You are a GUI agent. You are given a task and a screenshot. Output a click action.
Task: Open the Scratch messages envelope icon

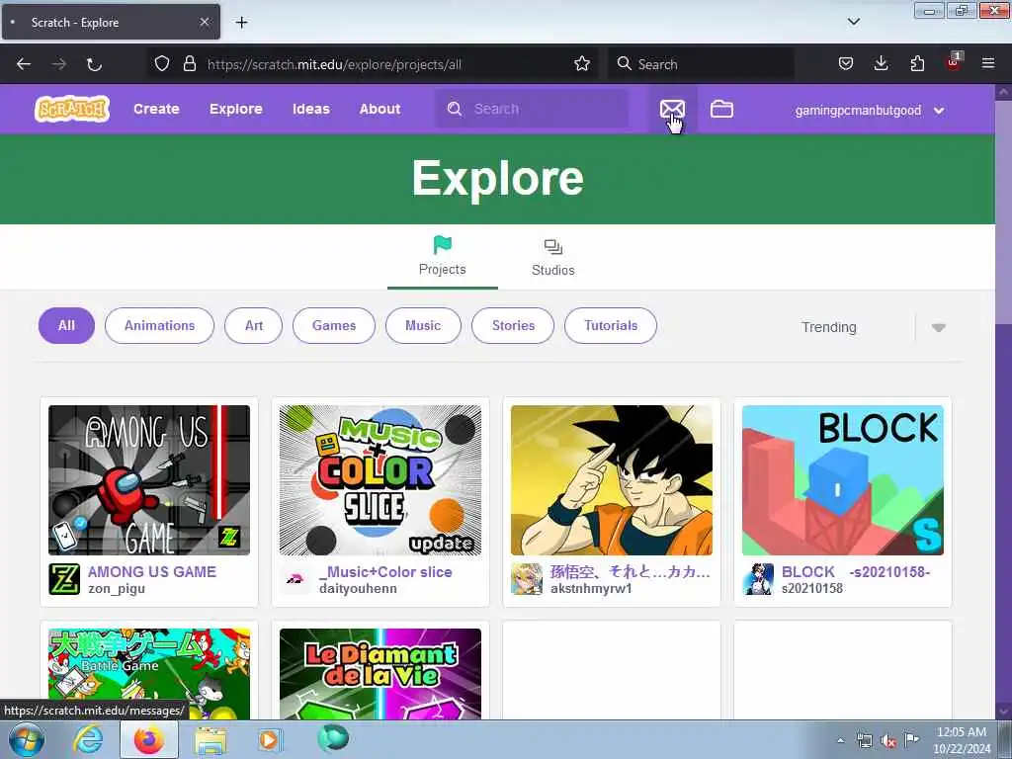point(672,109)
